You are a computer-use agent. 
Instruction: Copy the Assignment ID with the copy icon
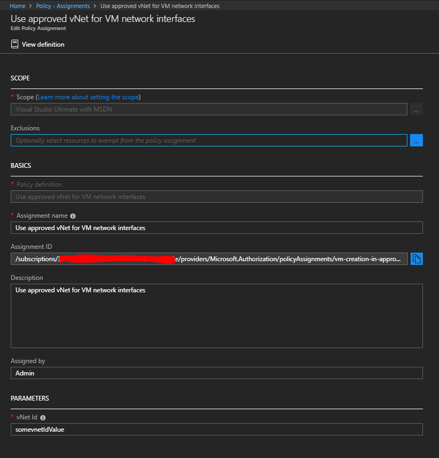pos(416,258)
